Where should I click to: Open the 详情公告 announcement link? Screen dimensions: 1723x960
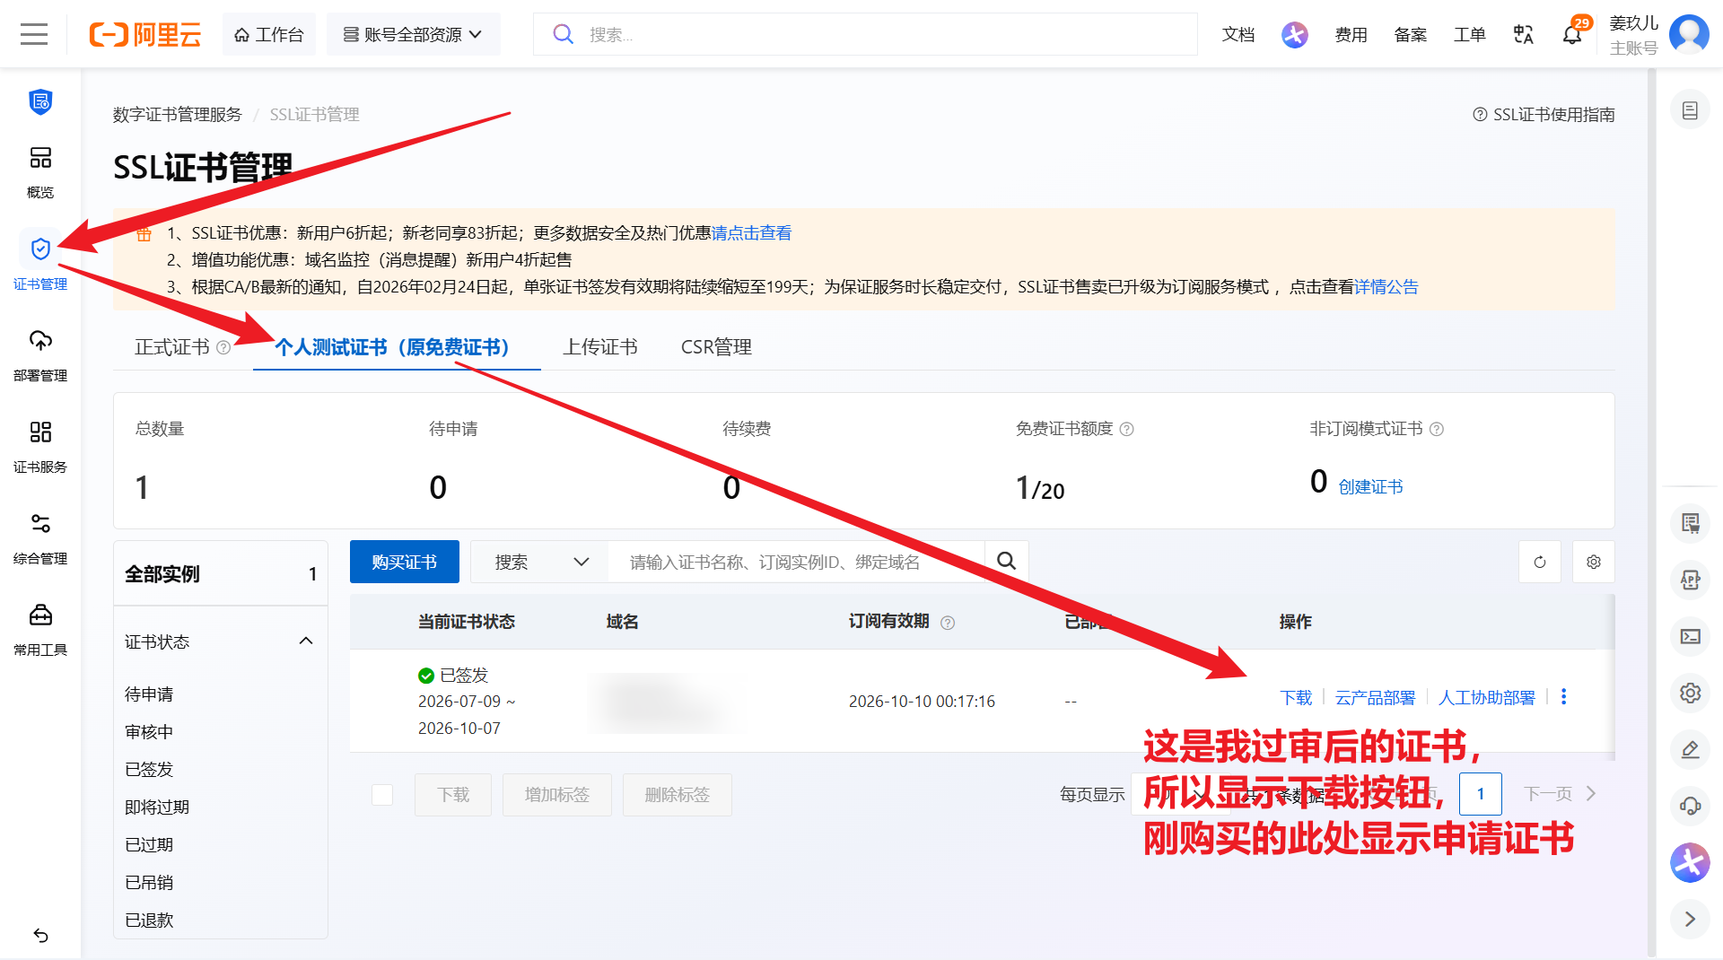[x=1386, y=287]
